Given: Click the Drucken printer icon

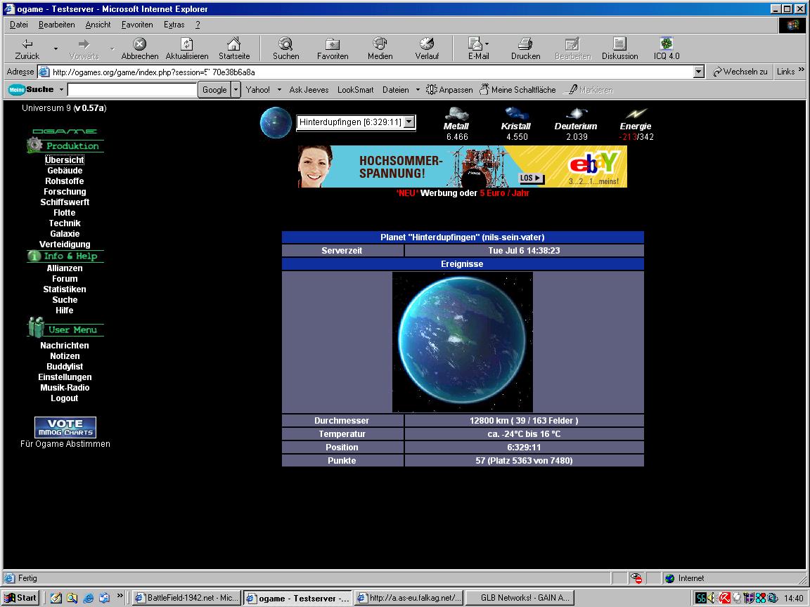Looking at the screenshot, I should (x=525, y=44).
